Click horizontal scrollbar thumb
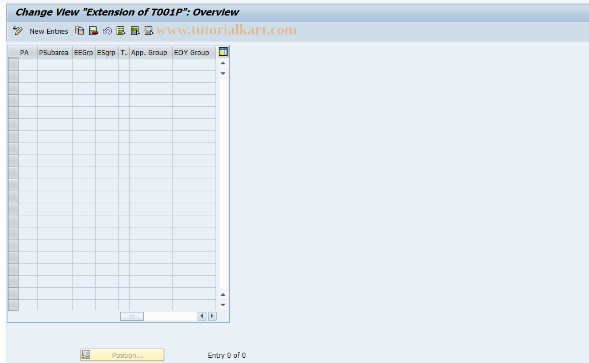 (x=132, y=316)
